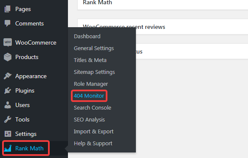Open Role Manager submenu item
The width and height of the screenshot is (248, 158).
point(91,84)
